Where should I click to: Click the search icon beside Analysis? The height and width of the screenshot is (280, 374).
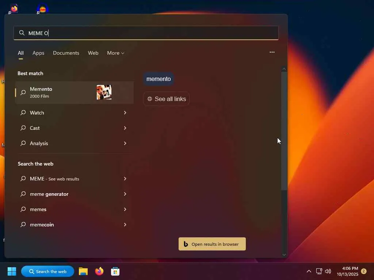tap(23, 143)
